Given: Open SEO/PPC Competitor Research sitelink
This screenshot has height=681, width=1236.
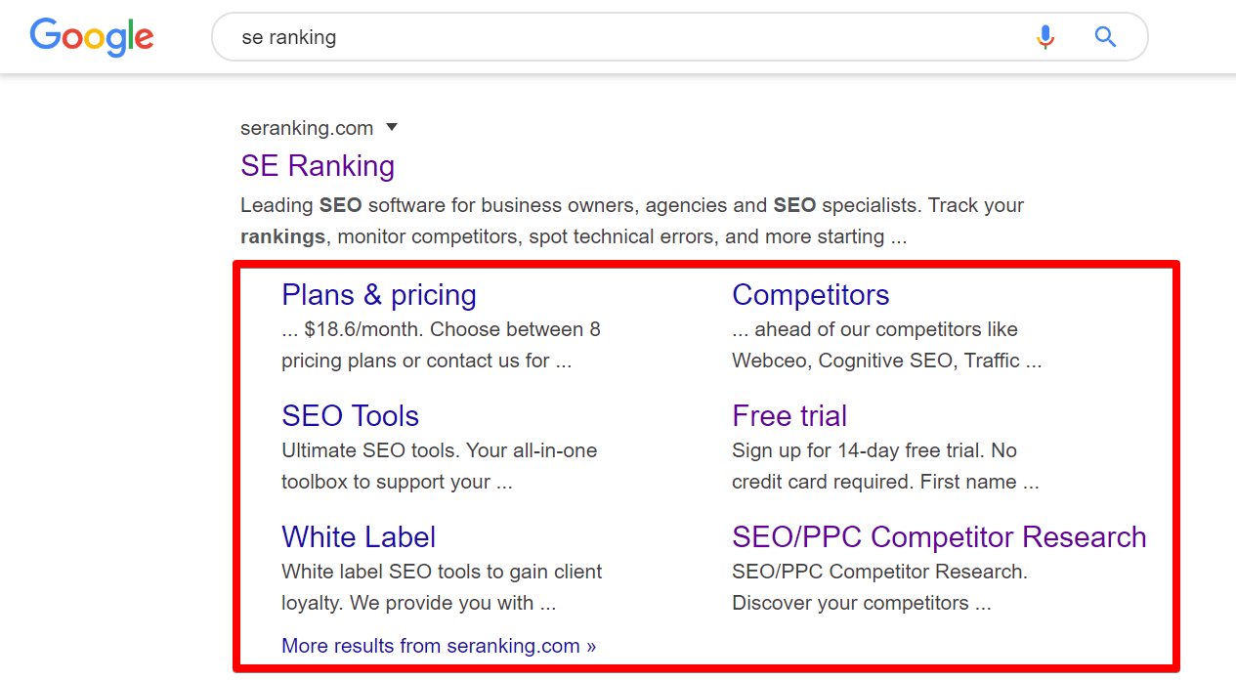Looking at the screenshot, I should click(x=939, y=537).
